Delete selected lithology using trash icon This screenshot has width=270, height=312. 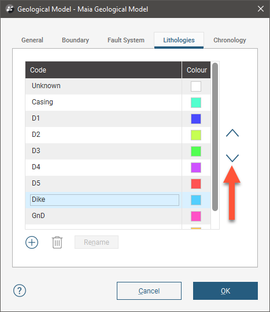tap(57, 242)
